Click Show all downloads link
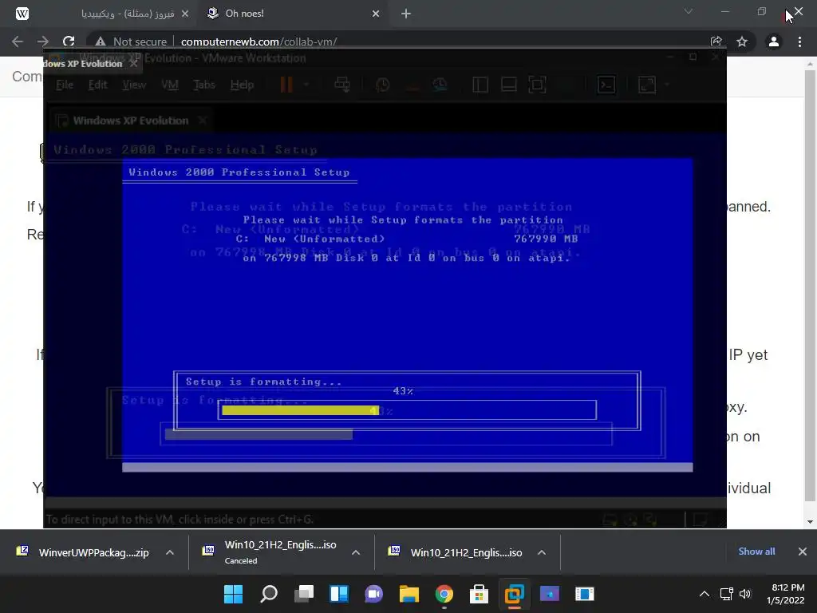This screenshot has height=613, width=817. click(756, 552)
